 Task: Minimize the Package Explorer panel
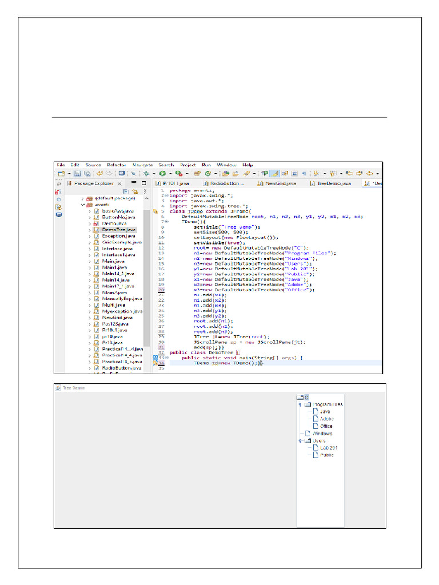tap(133, 183)
